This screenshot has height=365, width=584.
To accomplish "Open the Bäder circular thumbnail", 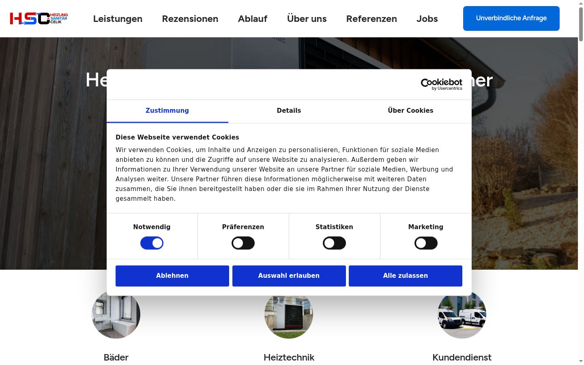I will click(x=116, y=315).
